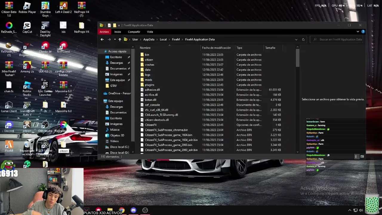The image size is (382, 215).
Task: Select the plugins folder in file list
Action: 150,85
